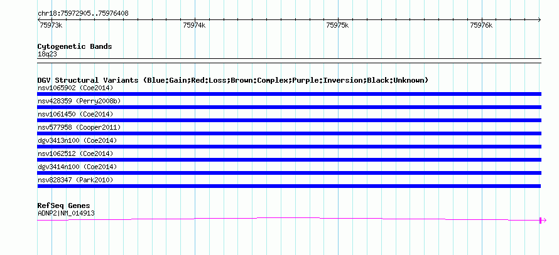Click the magenta ADNP2 gene arrow end
The width and height of the screenshot is (559, 255).
click(543, 221)
